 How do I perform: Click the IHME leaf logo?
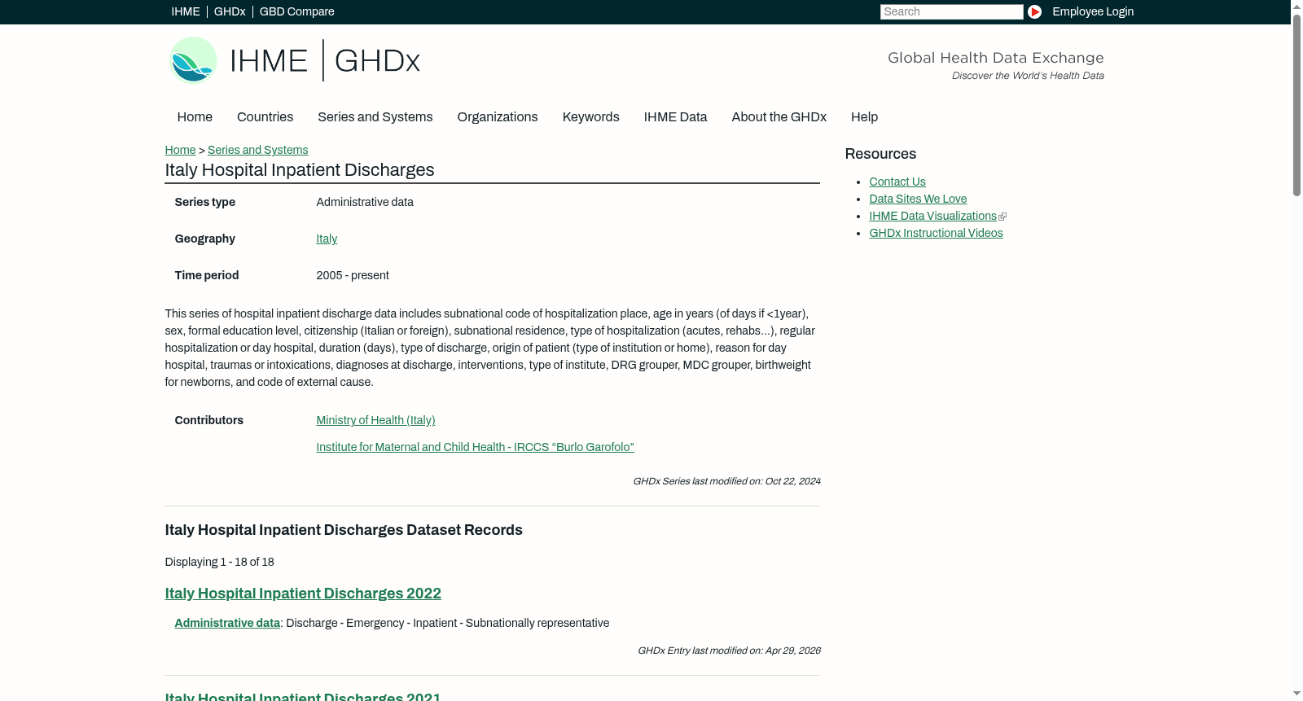point(193,60)
